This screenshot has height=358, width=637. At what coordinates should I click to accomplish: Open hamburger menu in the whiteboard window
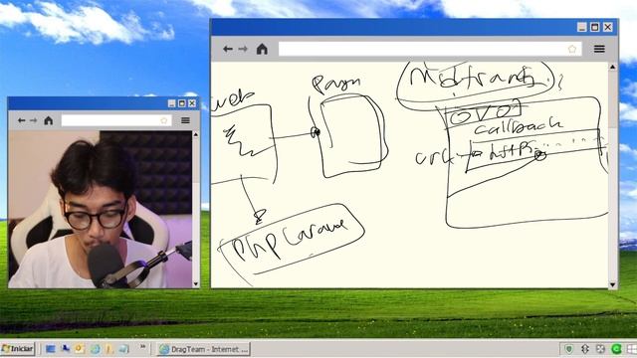tap(599, 49)
